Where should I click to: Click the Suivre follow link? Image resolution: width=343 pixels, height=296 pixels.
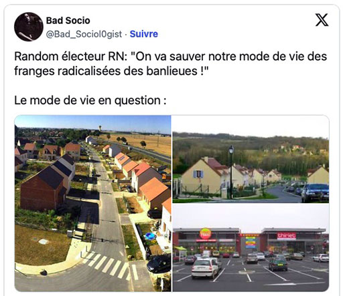click(144, 34)
